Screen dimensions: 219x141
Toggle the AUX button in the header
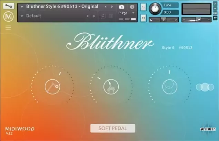pyautogui.click(x=215, y=13)
